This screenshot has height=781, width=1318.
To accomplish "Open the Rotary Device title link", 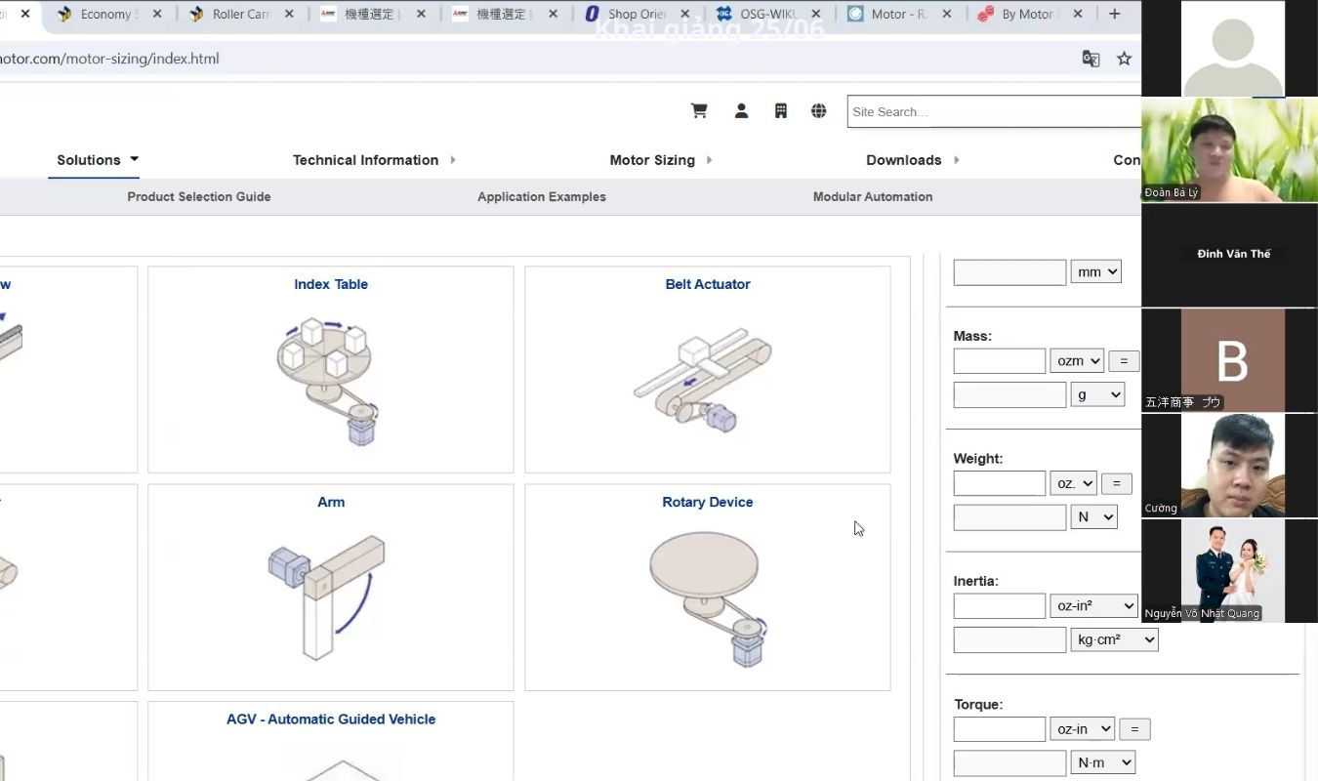I will (708, 502).
